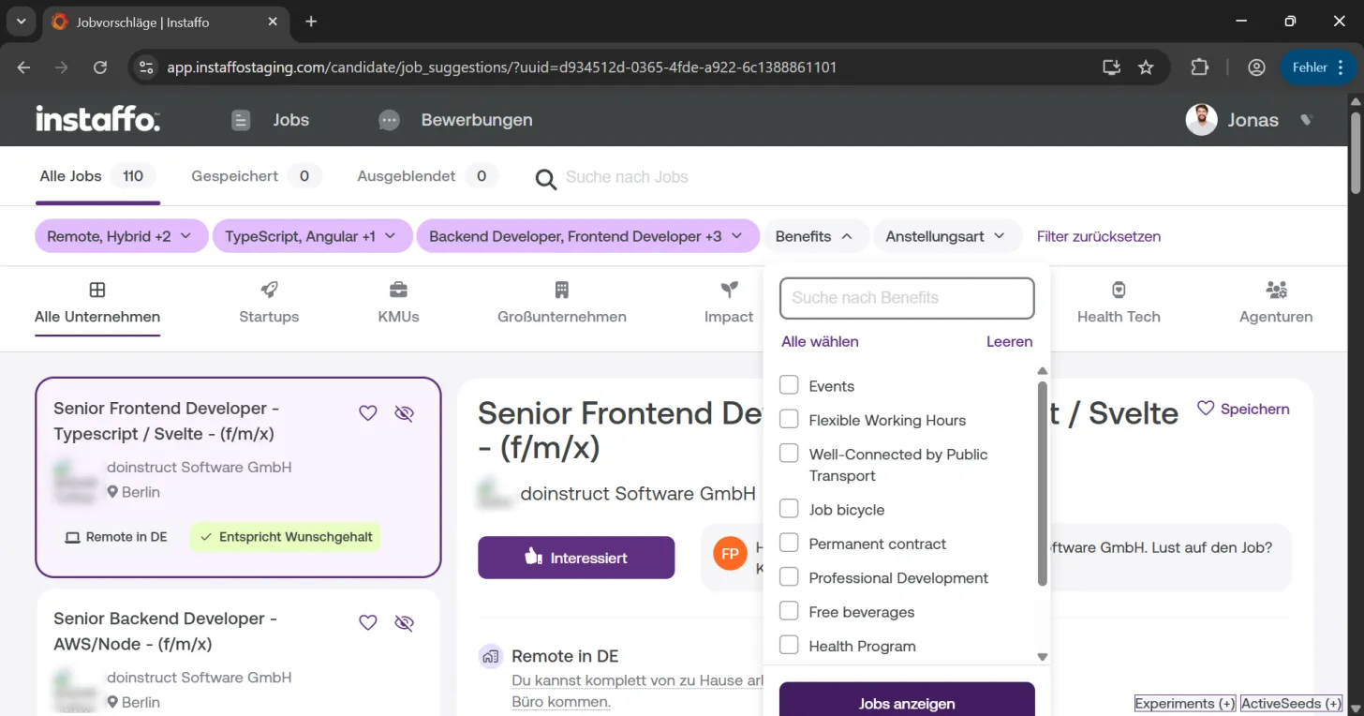Save Senior Frontend Developer job with heart

(368, 412)
